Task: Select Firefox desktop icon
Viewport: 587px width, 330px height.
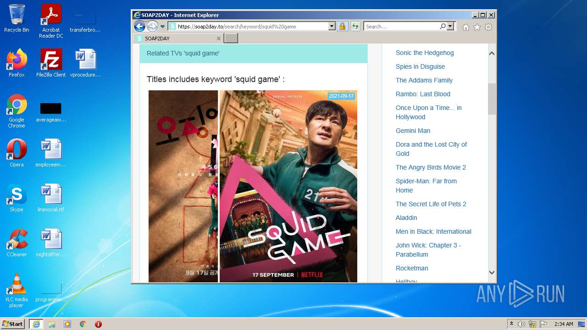Action: (x=17, y=63)
